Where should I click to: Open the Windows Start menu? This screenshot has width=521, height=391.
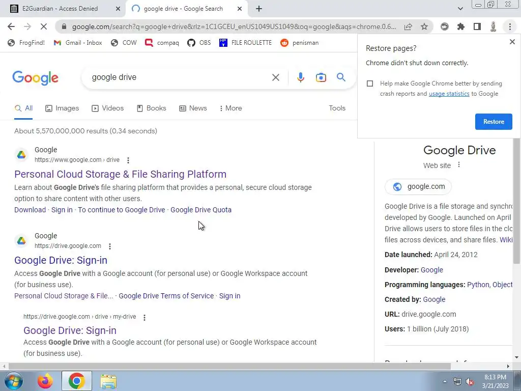click(13, 381)
